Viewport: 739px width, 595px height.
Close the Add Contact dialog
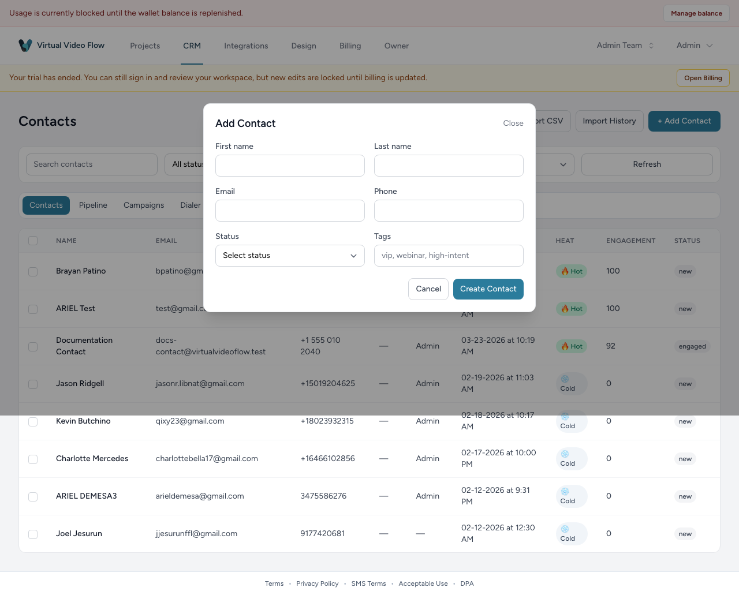point(513,124)
